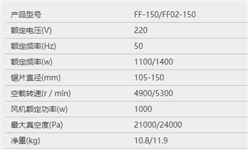
Task: Click the 50 frequency value
Action: tap(139, 46)
